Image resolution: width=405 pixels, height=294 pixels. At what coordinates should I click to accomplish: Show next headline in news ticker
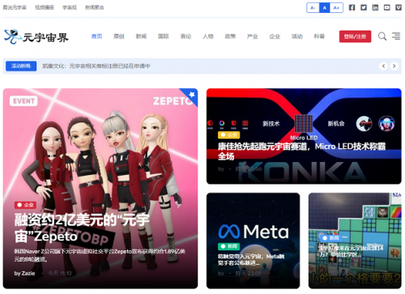coord(394,66)
